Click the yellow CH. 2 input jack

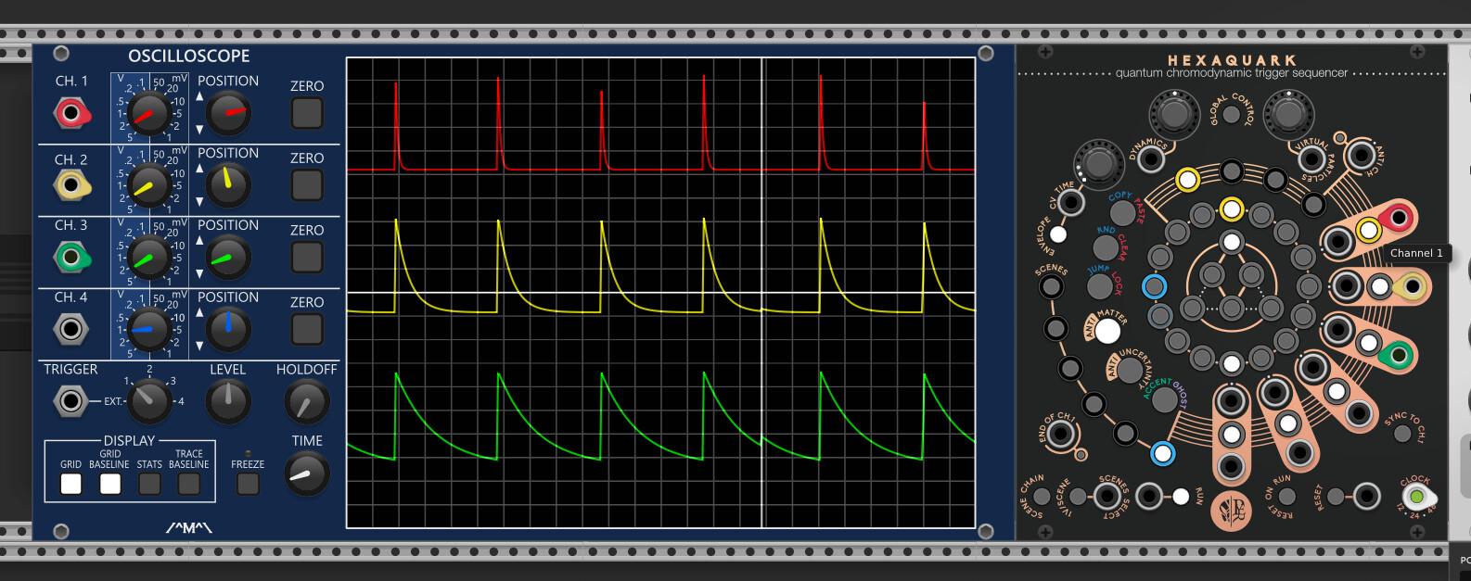[x=70, y=185]
